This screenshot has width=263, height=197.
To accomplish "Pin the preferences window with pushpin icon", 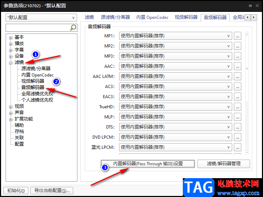I will click(x=250, y=6).
